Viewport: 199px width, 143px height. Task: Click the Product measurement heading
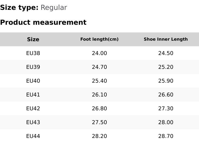(x=43, y=22)
